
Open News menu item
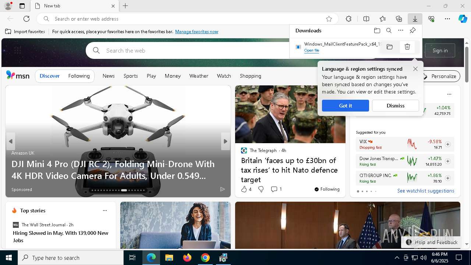point(109,76)
